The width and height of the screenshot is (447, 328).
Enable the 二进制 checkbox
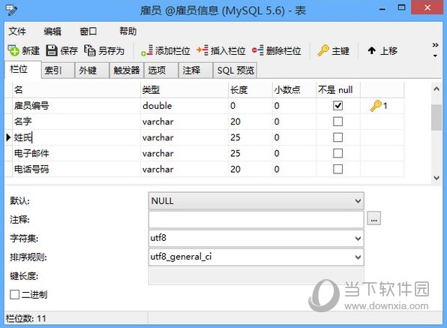pyautogui.click(x=14, y=295)
